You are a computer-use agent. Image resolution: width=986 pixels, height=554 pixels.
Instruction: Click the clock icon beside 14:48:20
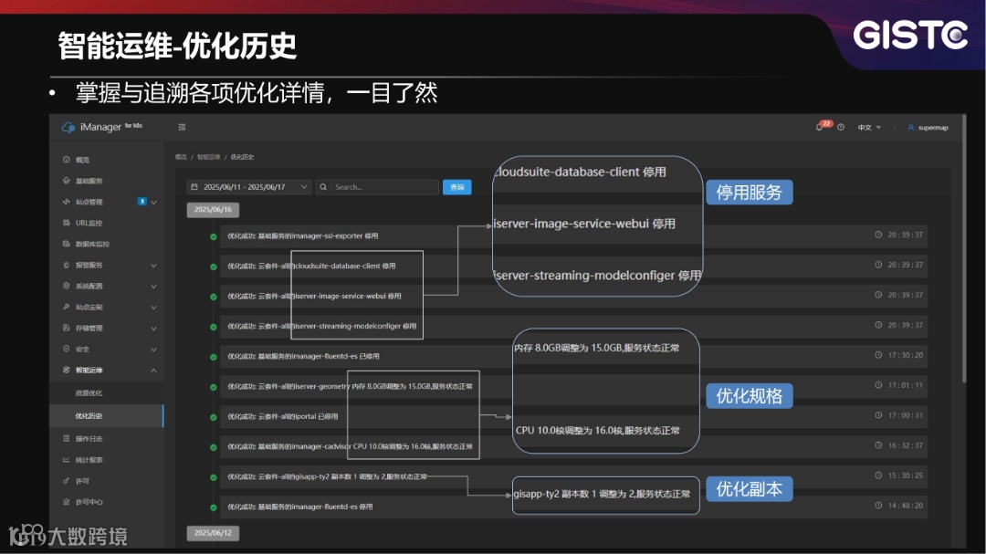(878, 505)
